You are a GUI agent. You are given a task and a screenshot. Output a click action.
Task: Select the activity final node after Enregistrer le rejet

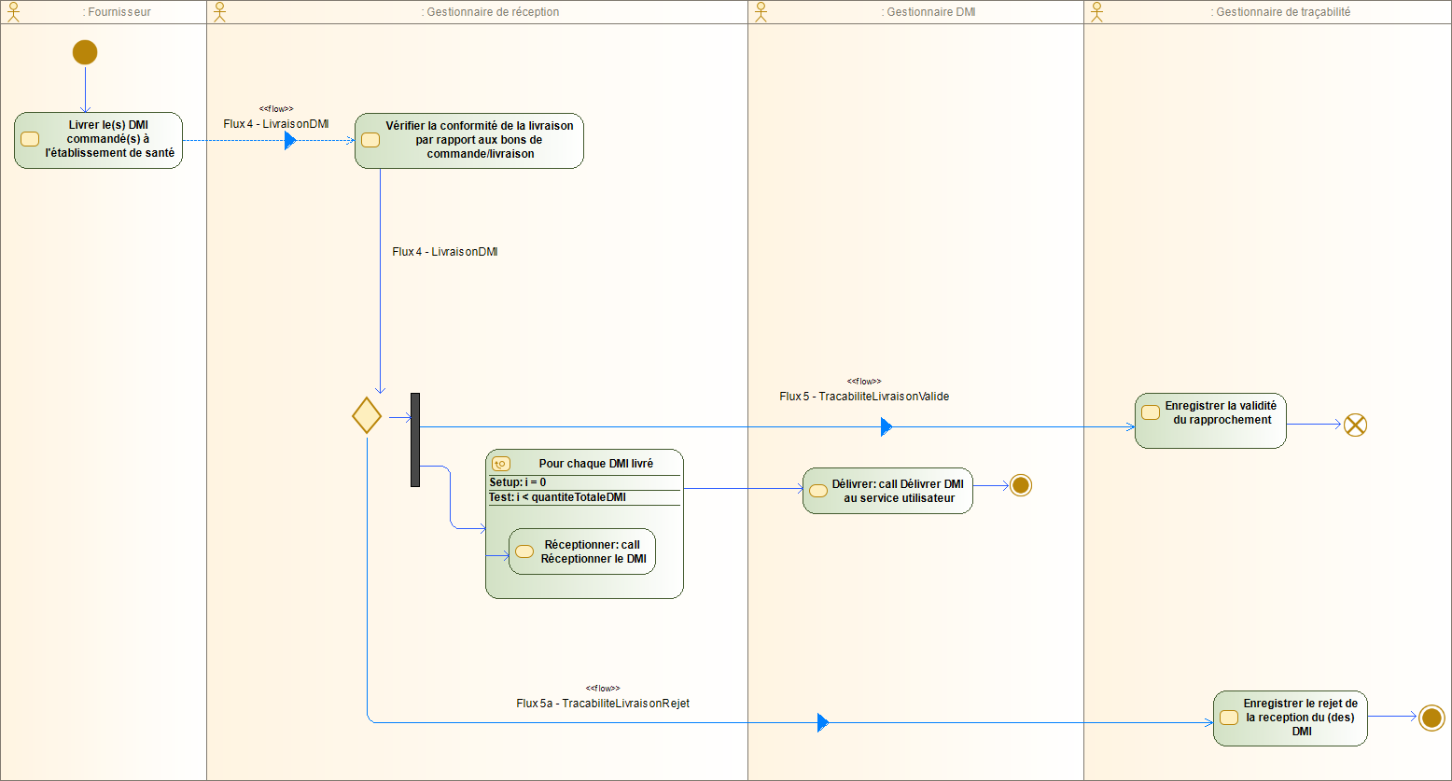(1431, 718)
